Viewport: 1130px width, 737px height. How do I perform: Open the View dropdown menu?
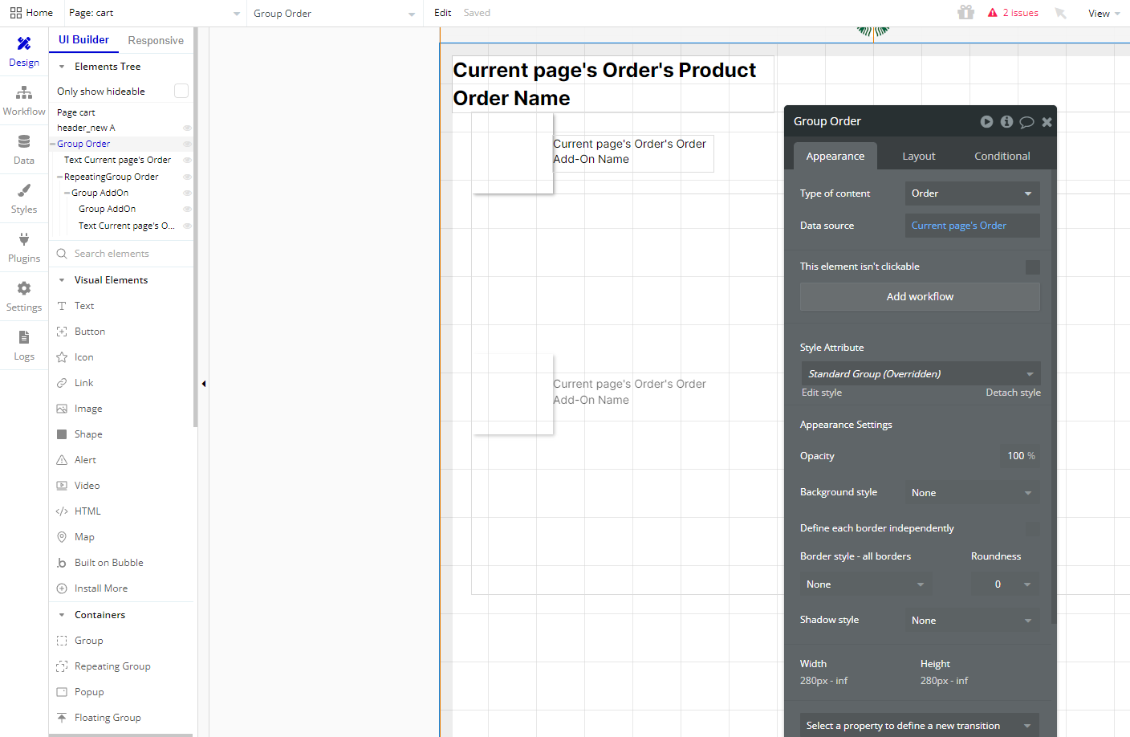pos(1104,13)
